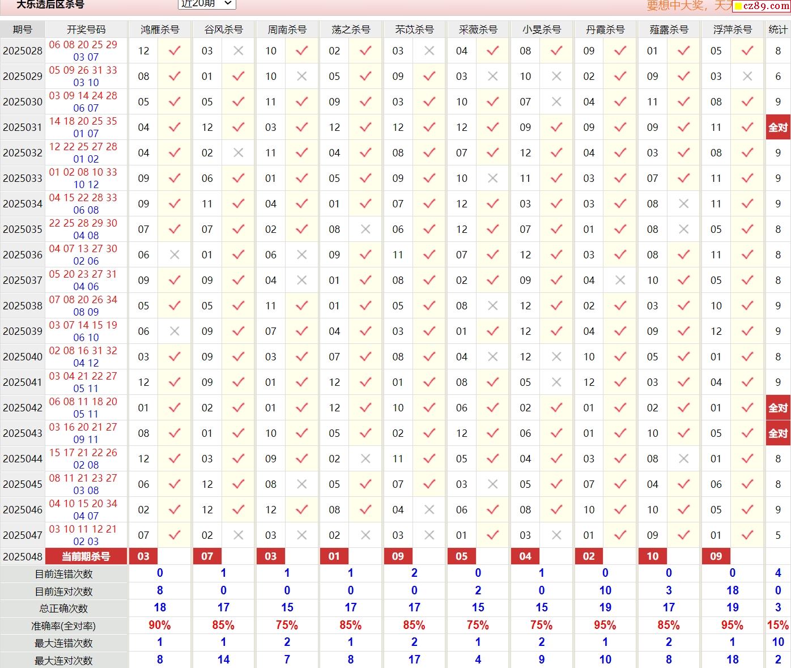Click the X mark for 荡之杀号 in row 2025035
Image resolution: width=791 pixels, height=668 pixels.
click(x=365, y=229)
